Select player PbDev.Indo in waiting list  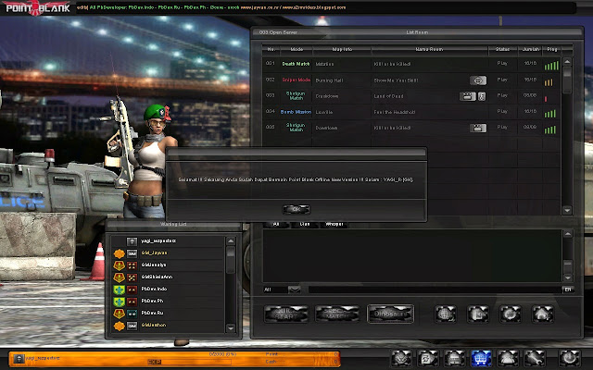coord(168,289)
